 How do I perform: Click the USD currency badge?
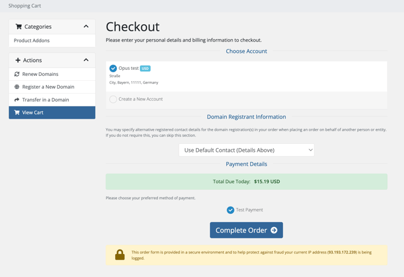[x=145, y=69]
